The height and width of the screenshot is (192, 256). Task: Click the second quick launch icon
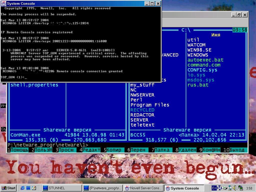click(28, 188)
